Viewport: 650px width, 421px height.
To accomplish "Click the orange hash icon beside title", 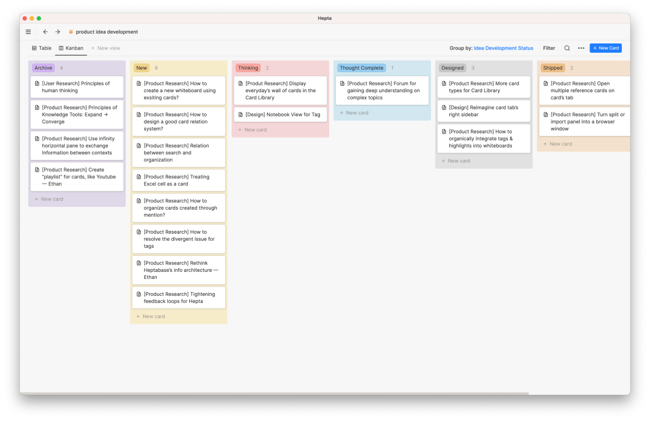I will tap(71, 32).
